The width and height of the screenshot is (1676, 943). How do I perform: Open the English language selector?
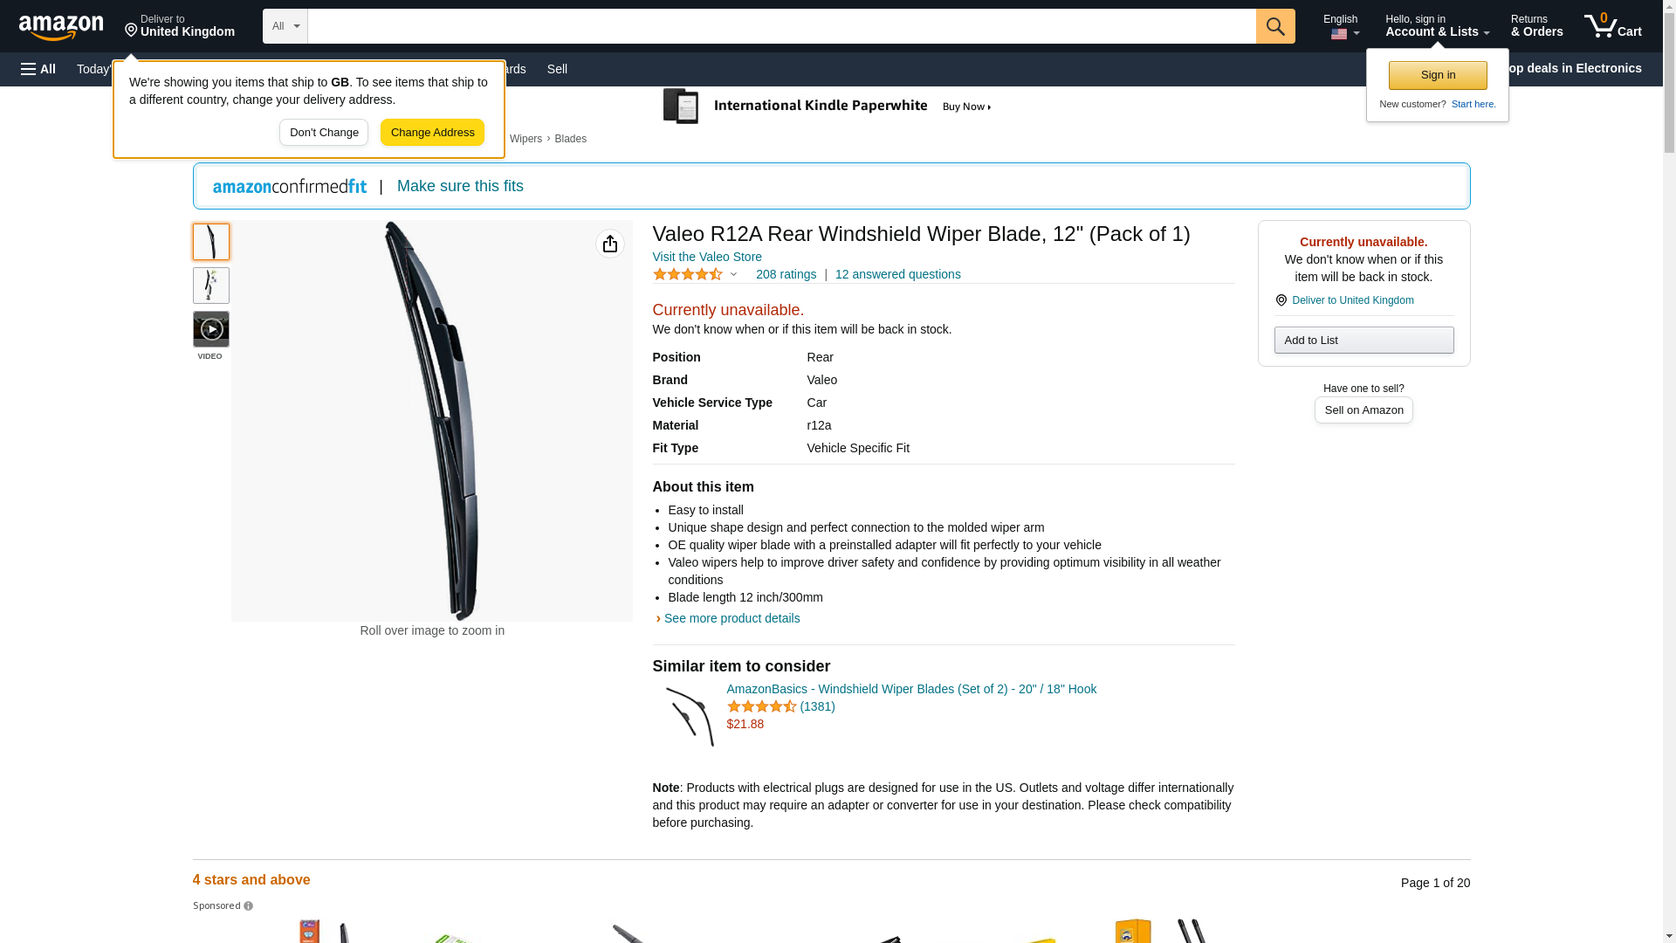point(1341,26)
